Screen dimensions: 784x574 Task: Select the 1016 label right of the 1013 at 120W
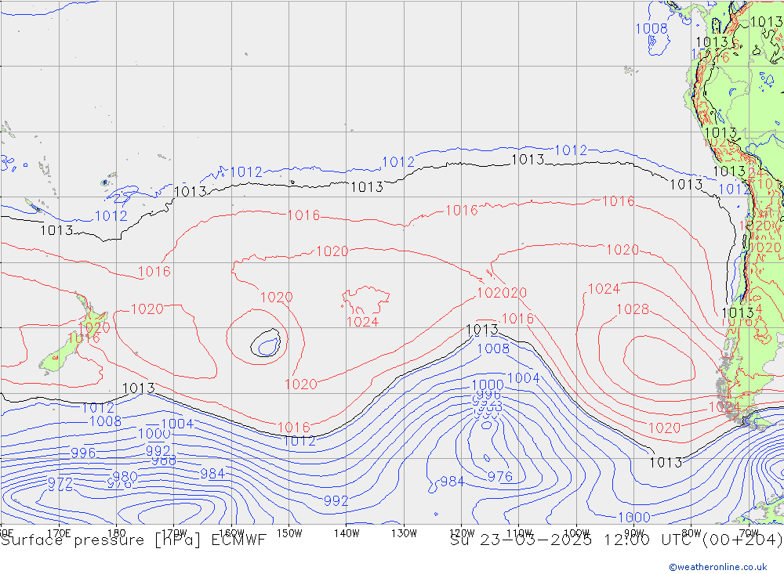517,319
